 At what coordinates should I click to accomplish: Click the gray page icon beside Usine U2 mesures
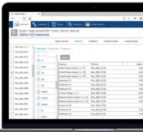click(x=14, y=33)
